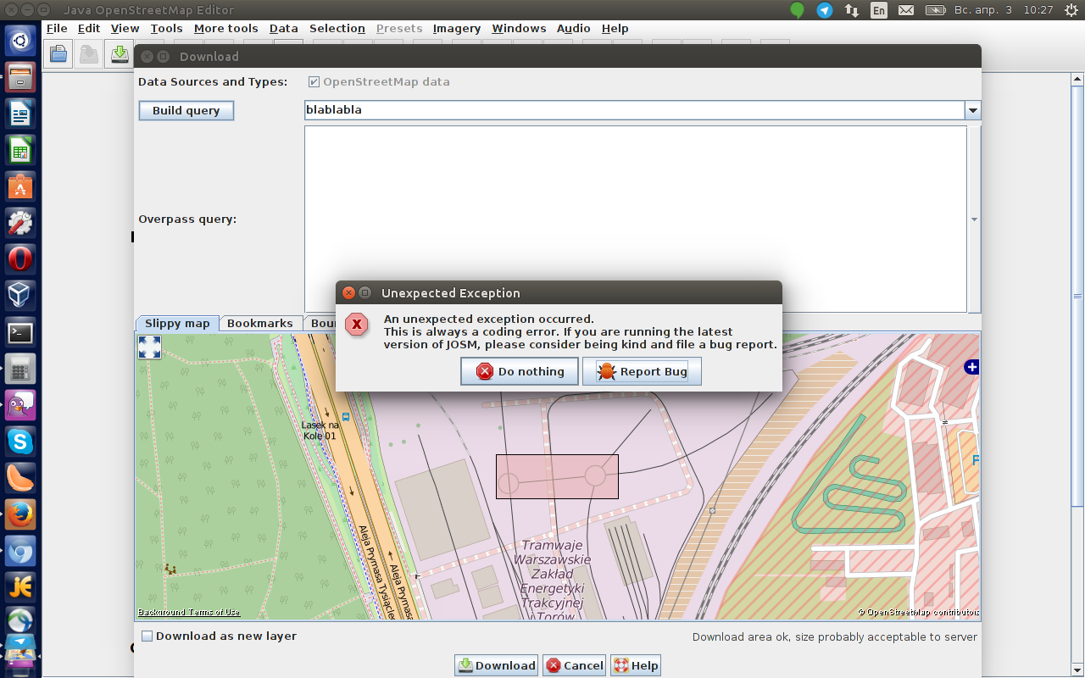Open the File menu

(x=57, y=28)
